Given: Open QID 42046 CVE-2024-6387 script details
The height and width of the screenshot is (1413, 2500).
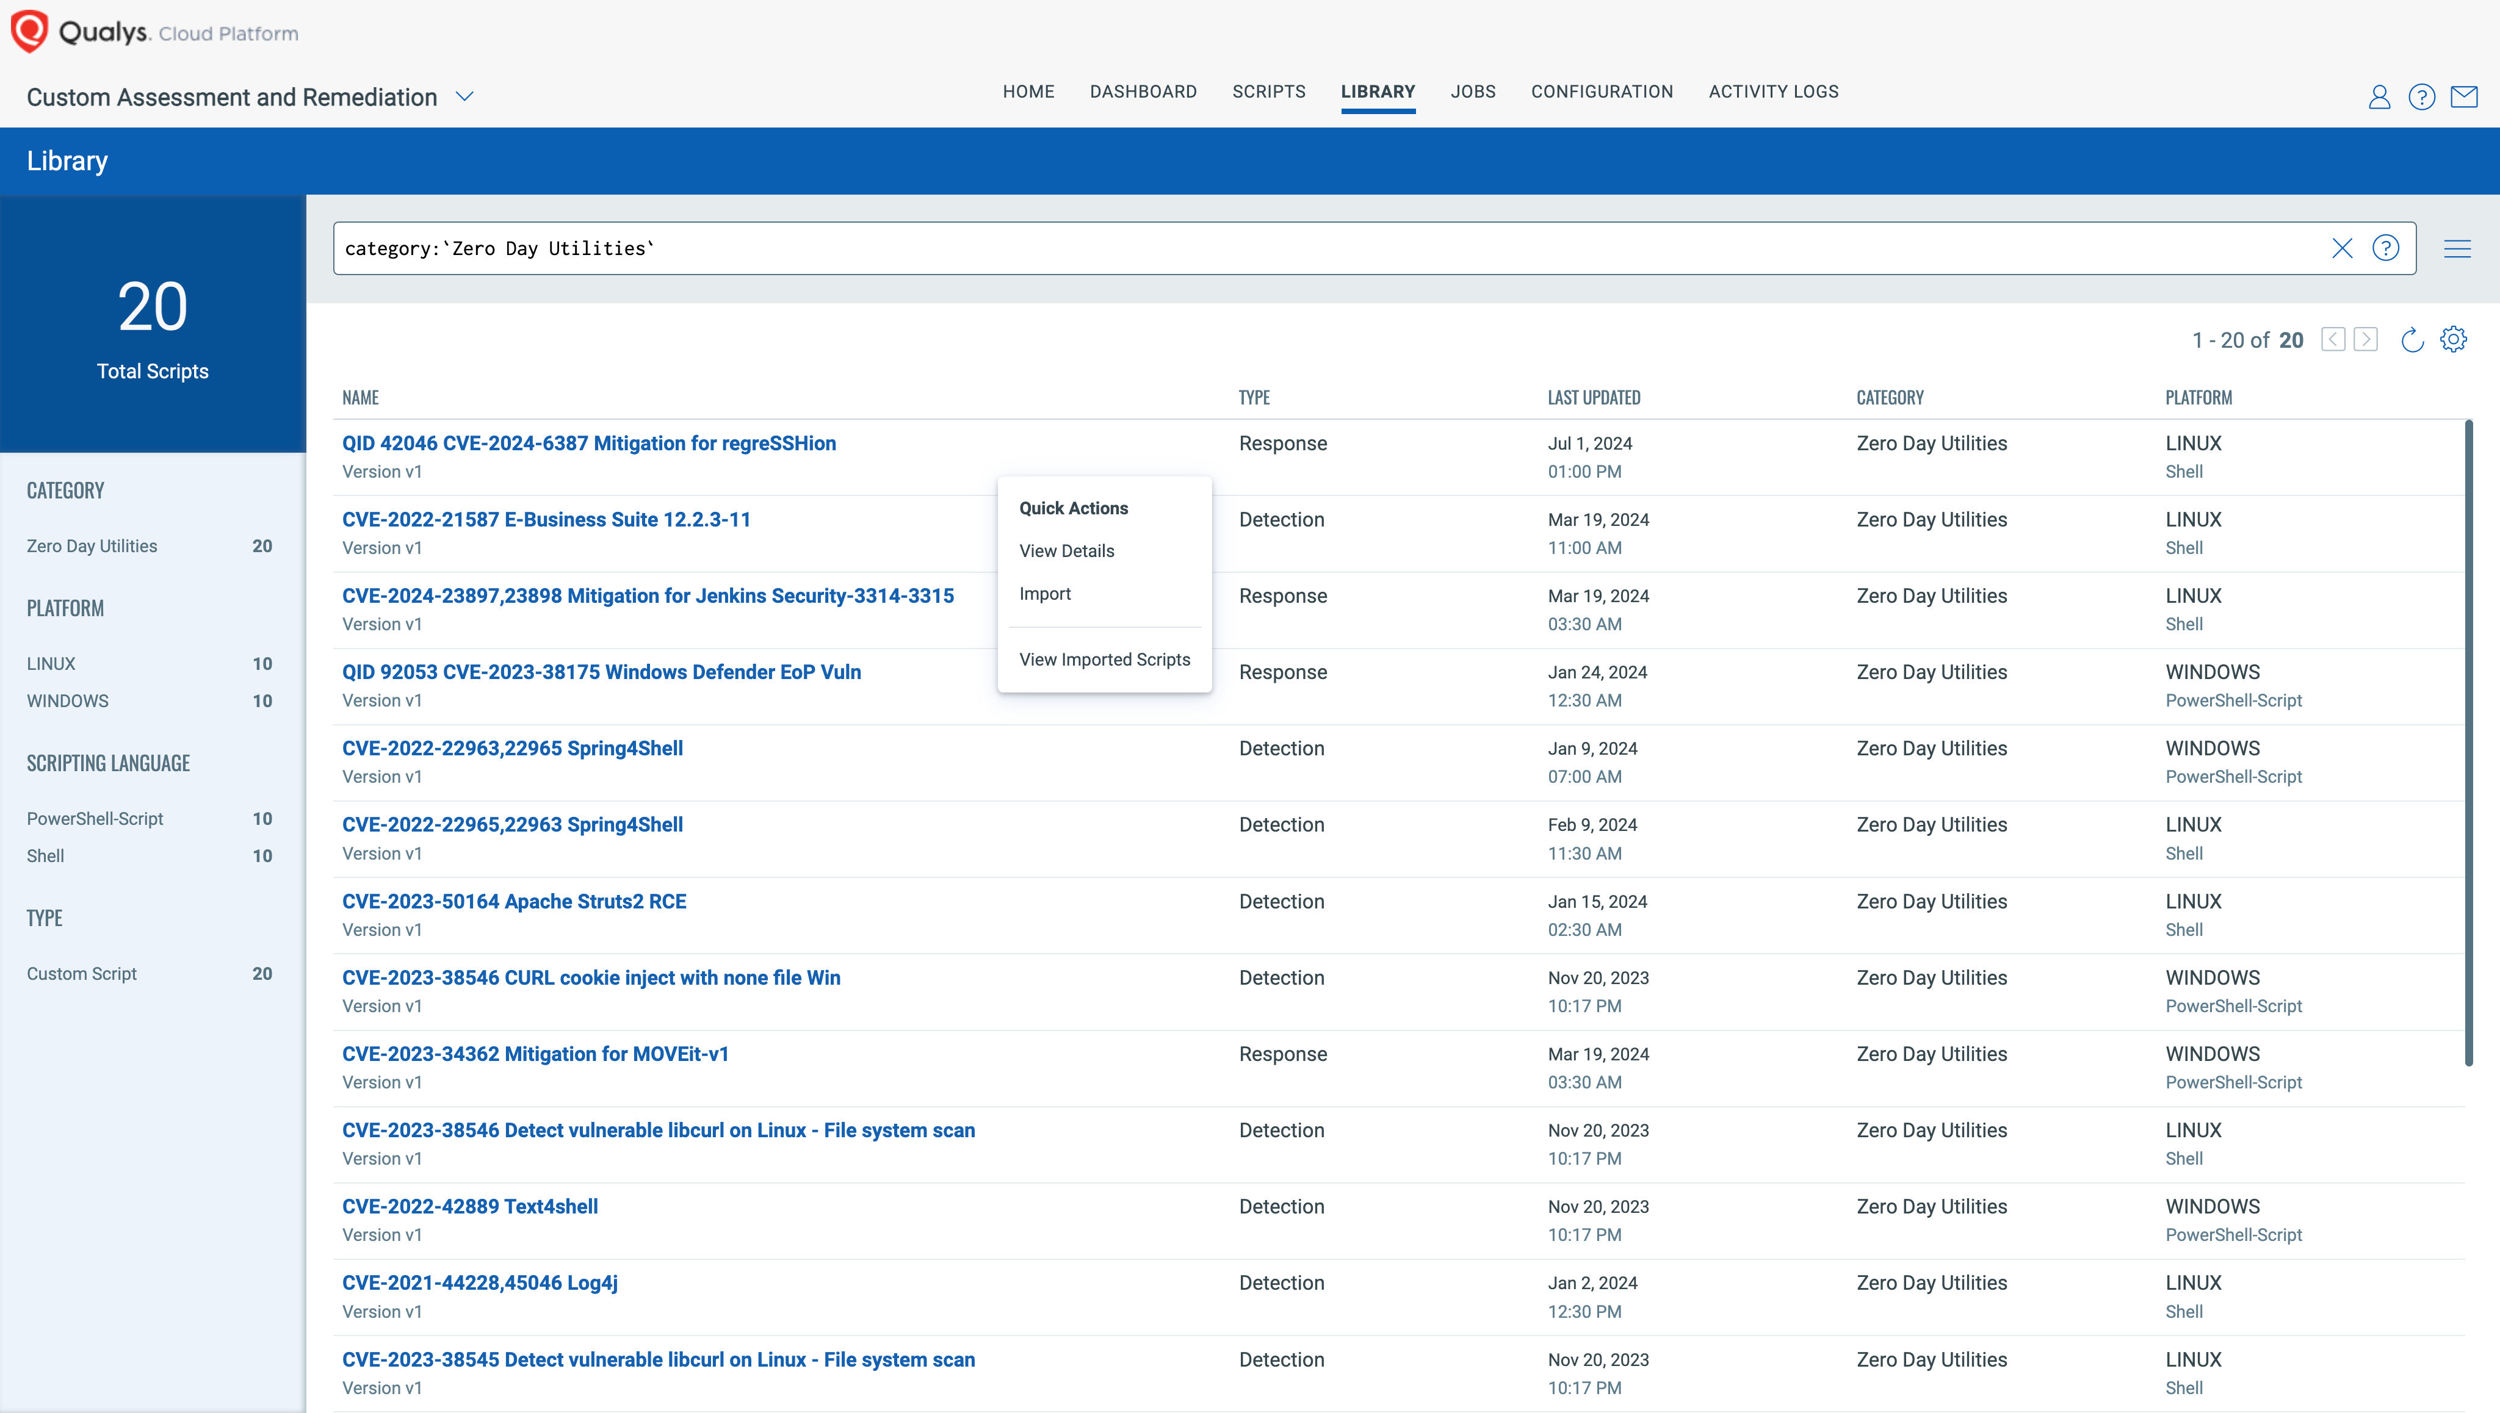Looking at the screenshot, I should pyautogui.click(x=1066, y=550).
